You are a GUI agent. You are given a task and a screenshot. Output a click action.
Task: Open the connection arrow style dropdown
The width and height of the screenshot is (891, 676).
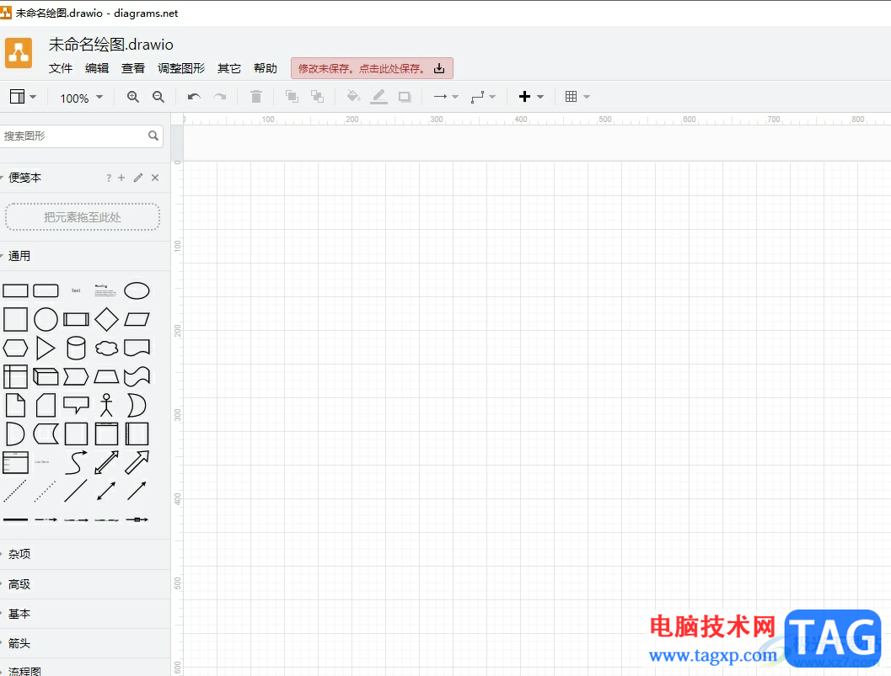coord(446,97)
